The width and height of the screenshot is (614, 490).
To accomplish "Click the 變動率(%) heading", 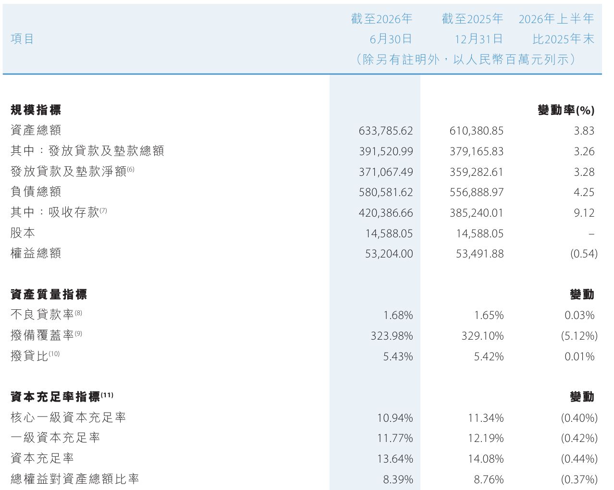I will tap(566, 110).
